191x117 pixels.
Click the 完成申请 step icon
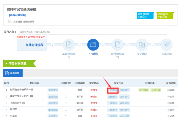click(166, 44)
